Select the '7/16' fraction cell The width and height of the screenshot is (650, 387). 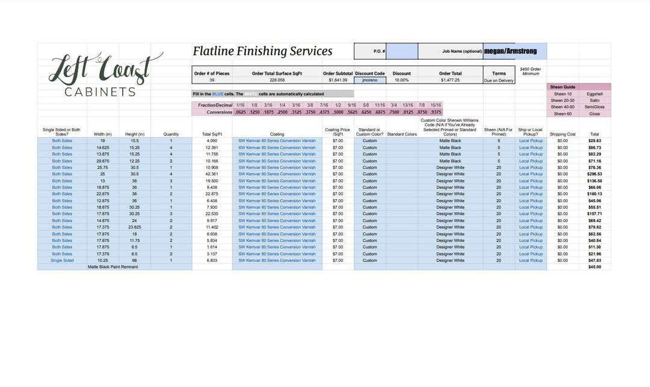pyautogui.click(x=324, y=105)
